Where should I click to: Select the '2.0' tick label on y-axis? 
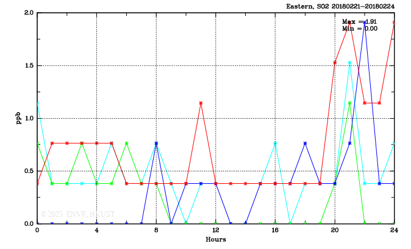tap(27, 13)
